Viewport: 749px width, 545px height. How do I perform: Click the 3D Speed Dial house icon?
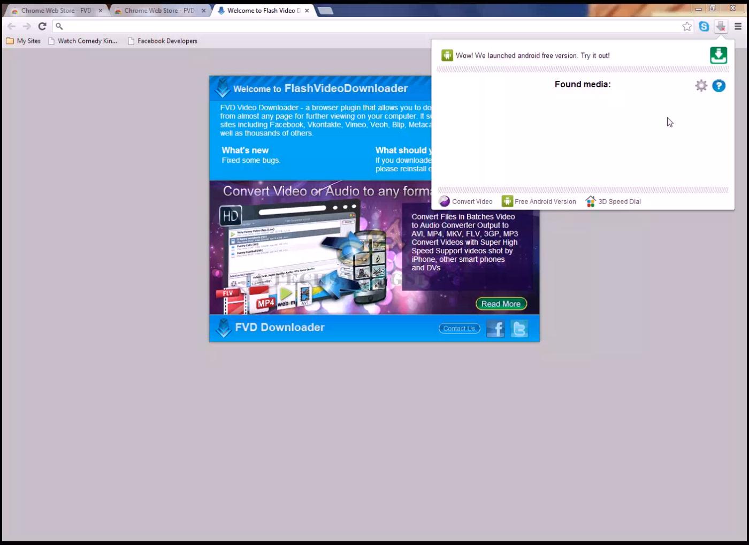click(x=591, y=201)
